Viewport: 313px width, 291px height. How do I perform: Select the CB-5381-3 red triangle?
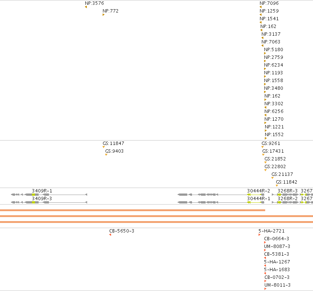pos(265,258)
